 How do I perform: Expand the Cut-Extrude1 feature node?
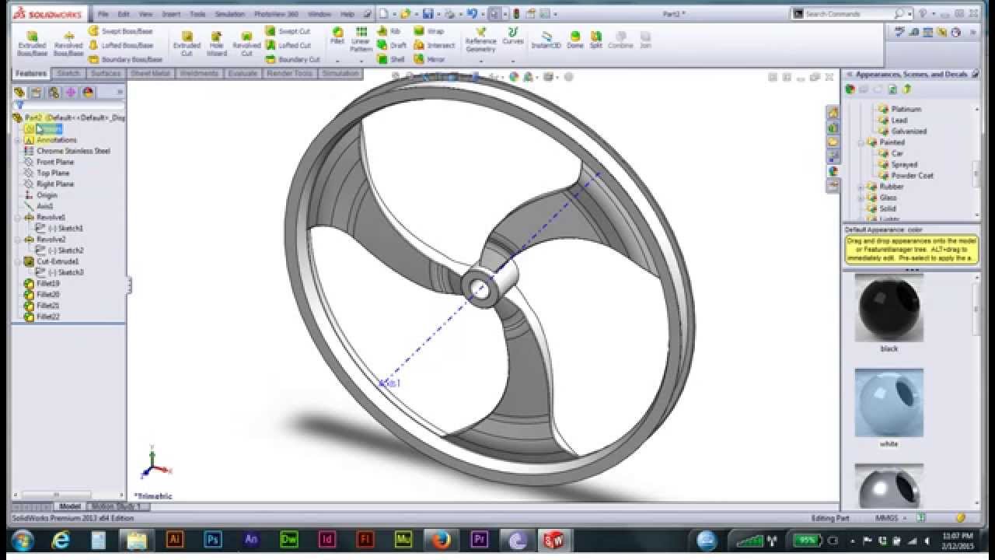click(18, 262)
